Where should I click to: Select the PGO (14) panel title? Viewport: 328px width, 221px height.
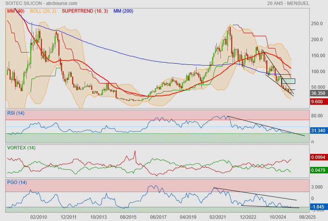pyautogui.click(x=16, y=183)
